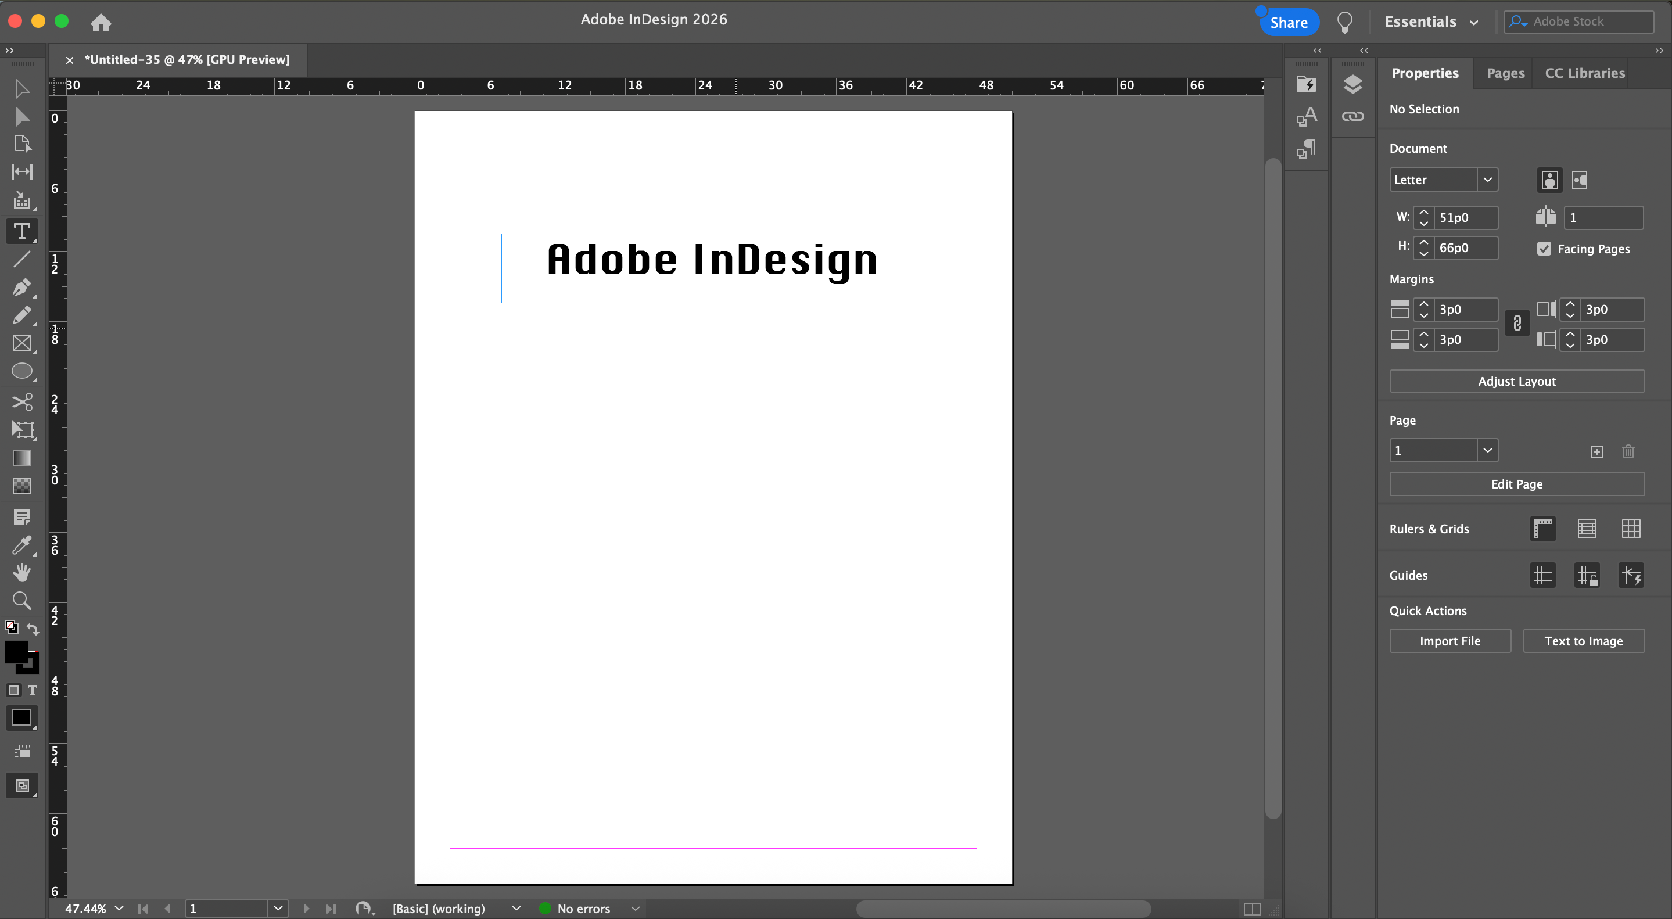Select the Zoom tool

pos(21,600)
